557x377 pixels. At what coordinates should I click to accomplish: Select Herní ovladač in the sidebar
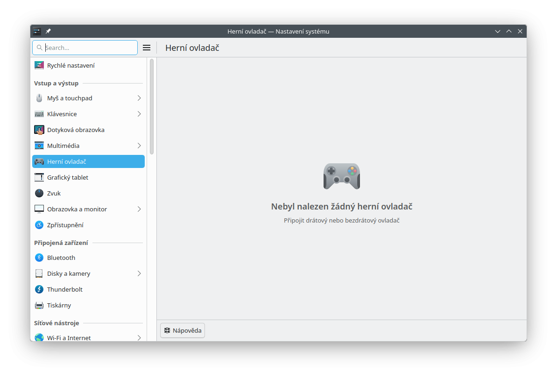tap(88, 161)
